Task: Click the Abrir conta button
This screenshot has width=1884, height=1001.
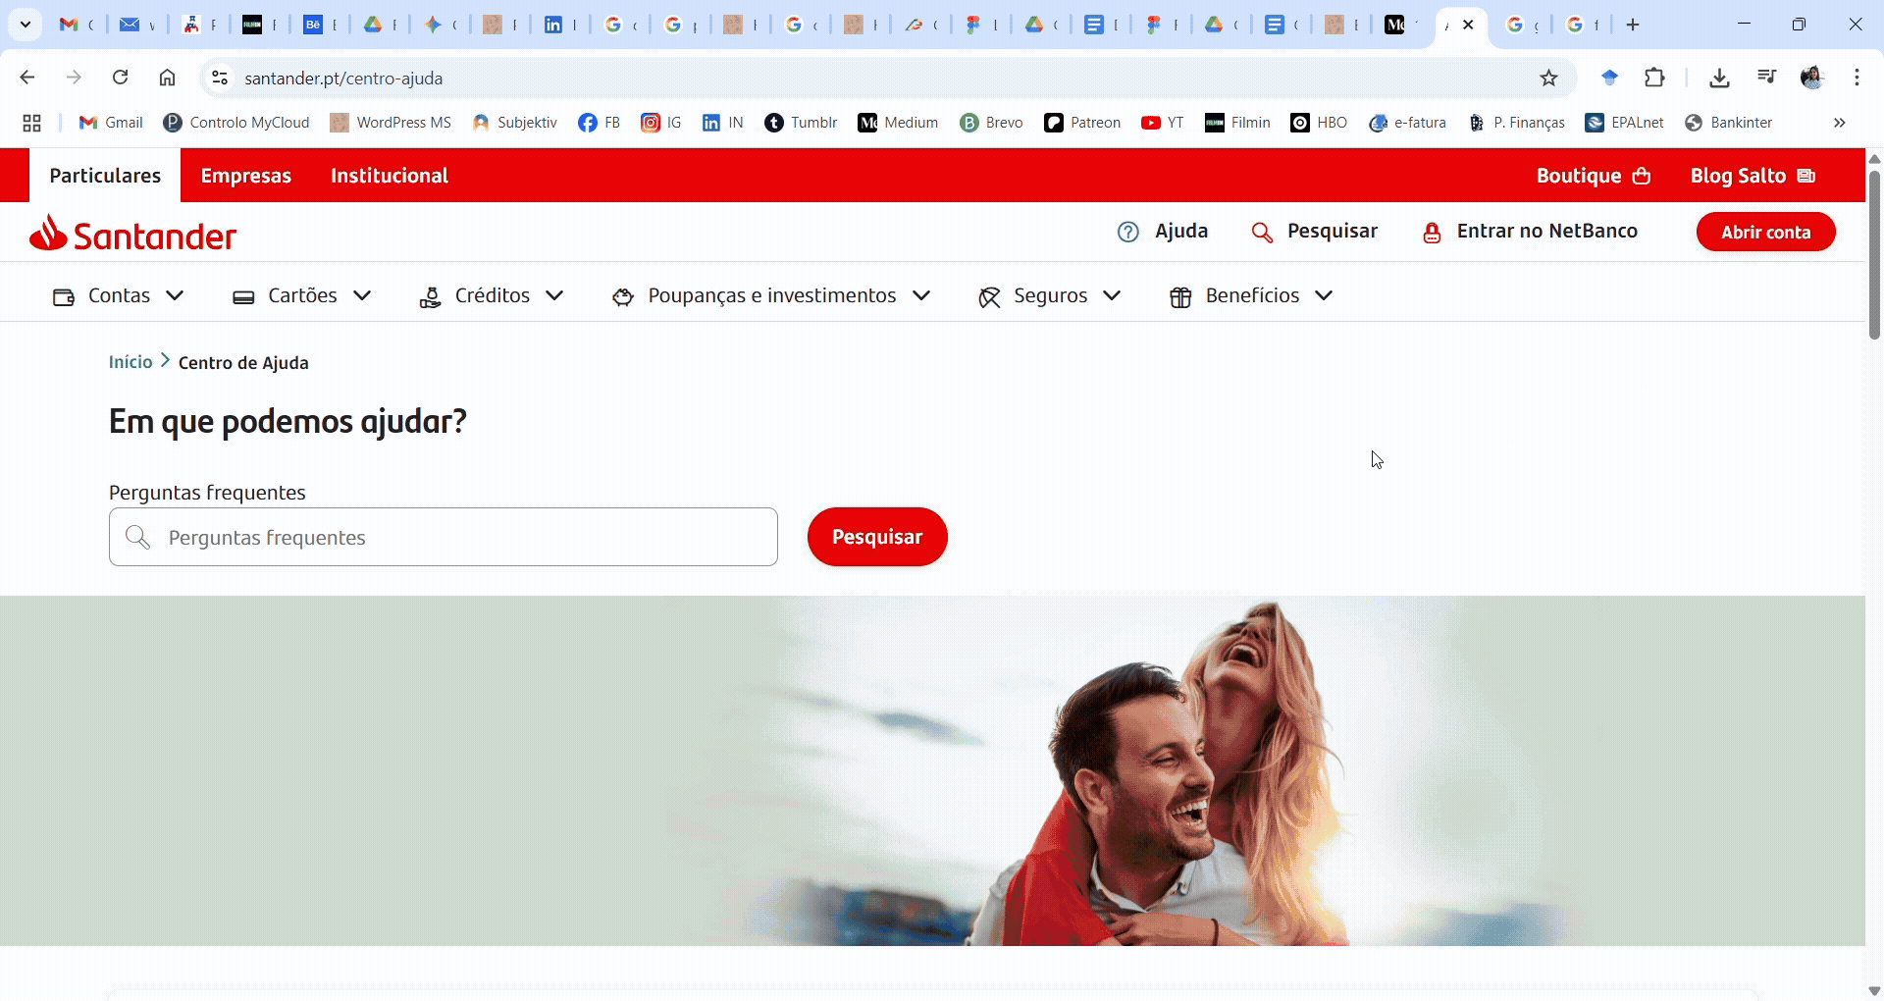Action: click(x=1765, y=233)
